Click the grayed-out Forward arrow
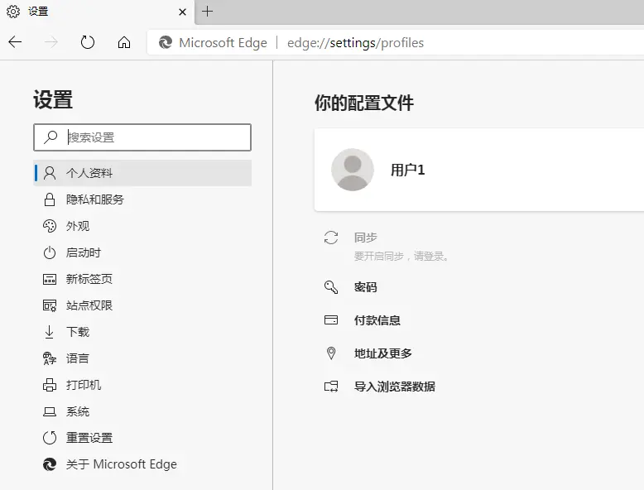 (51, 42)
